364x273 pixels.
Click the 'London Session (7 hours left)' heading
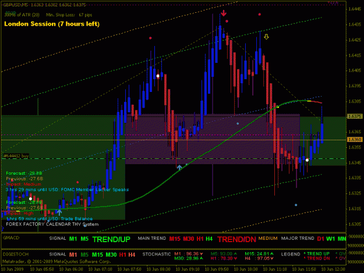pyautogui.click(x=52, y=24)
